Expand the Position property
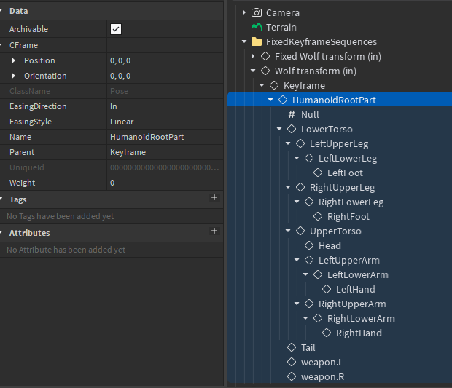Screen dimensions: 452x388 (x=13, y=60)
